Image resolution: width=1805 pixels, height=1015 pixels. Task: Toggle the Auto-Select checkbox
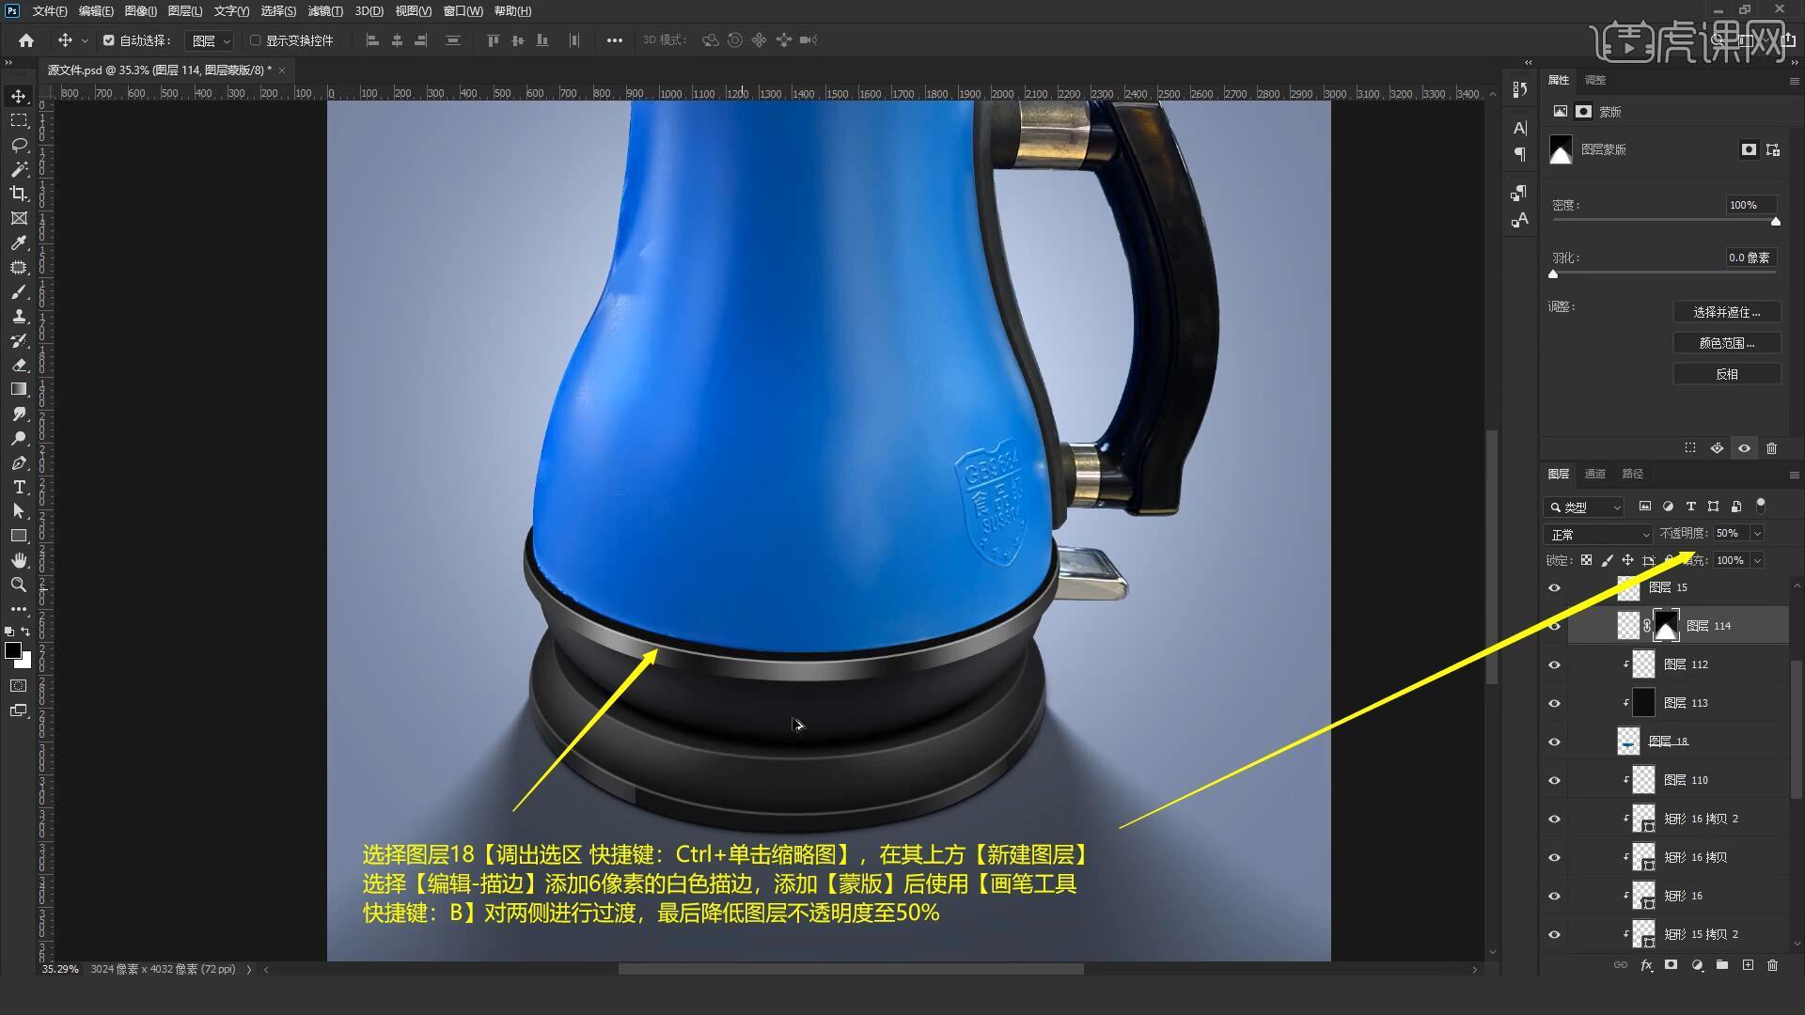[109, 40]
